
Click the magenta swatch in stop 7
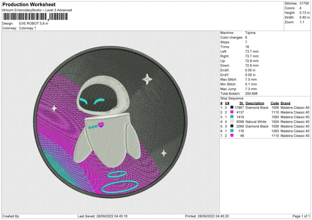pos(231,135)
